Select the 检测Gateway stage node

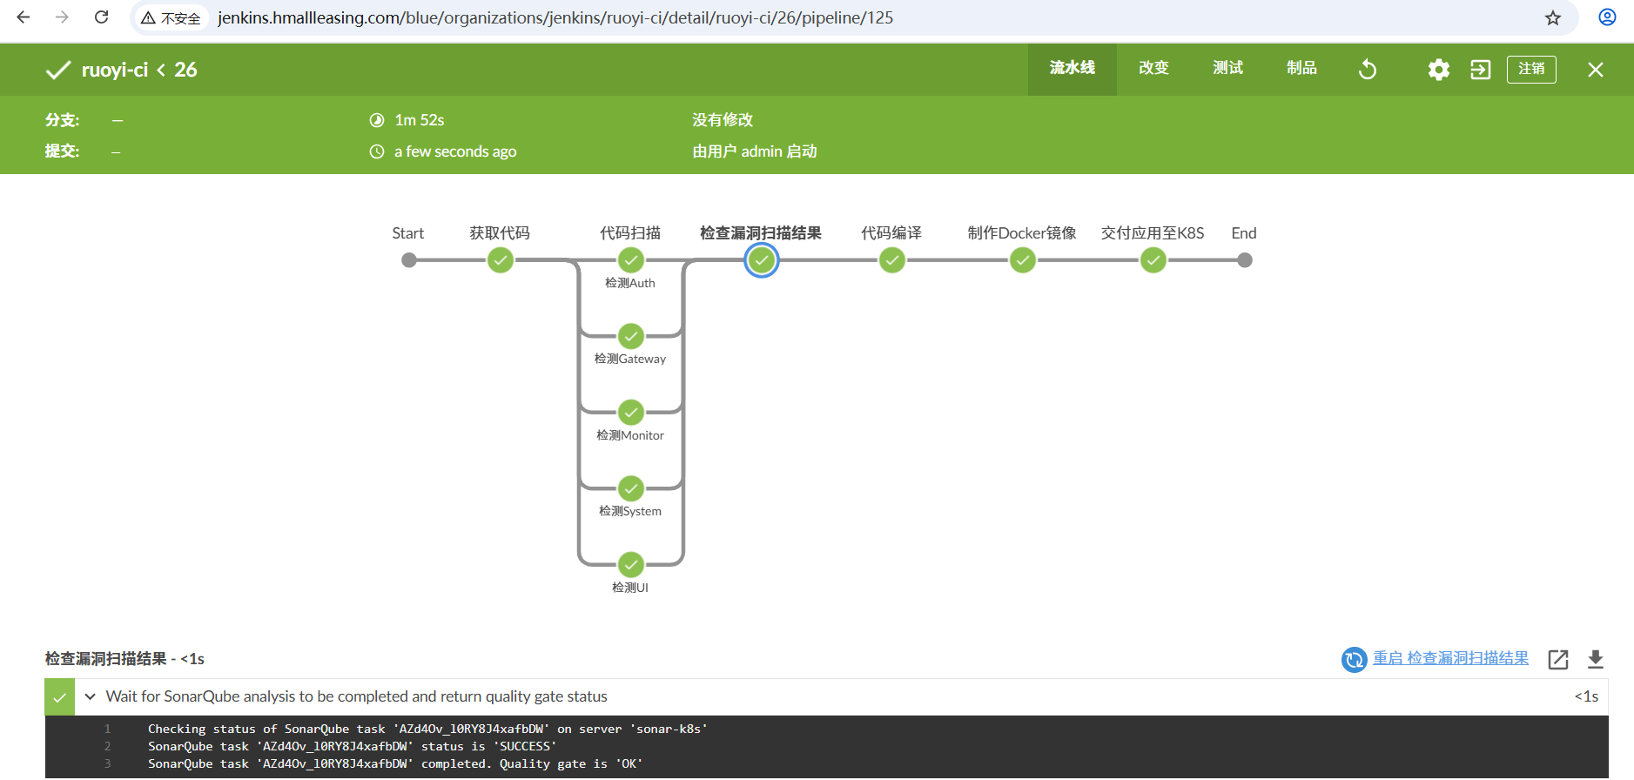coord(630,336)
